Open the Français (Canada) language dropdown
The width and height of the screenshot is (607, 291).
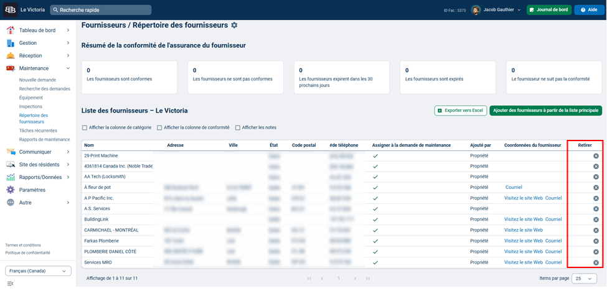pyautogui.click(x=39, y=271)
